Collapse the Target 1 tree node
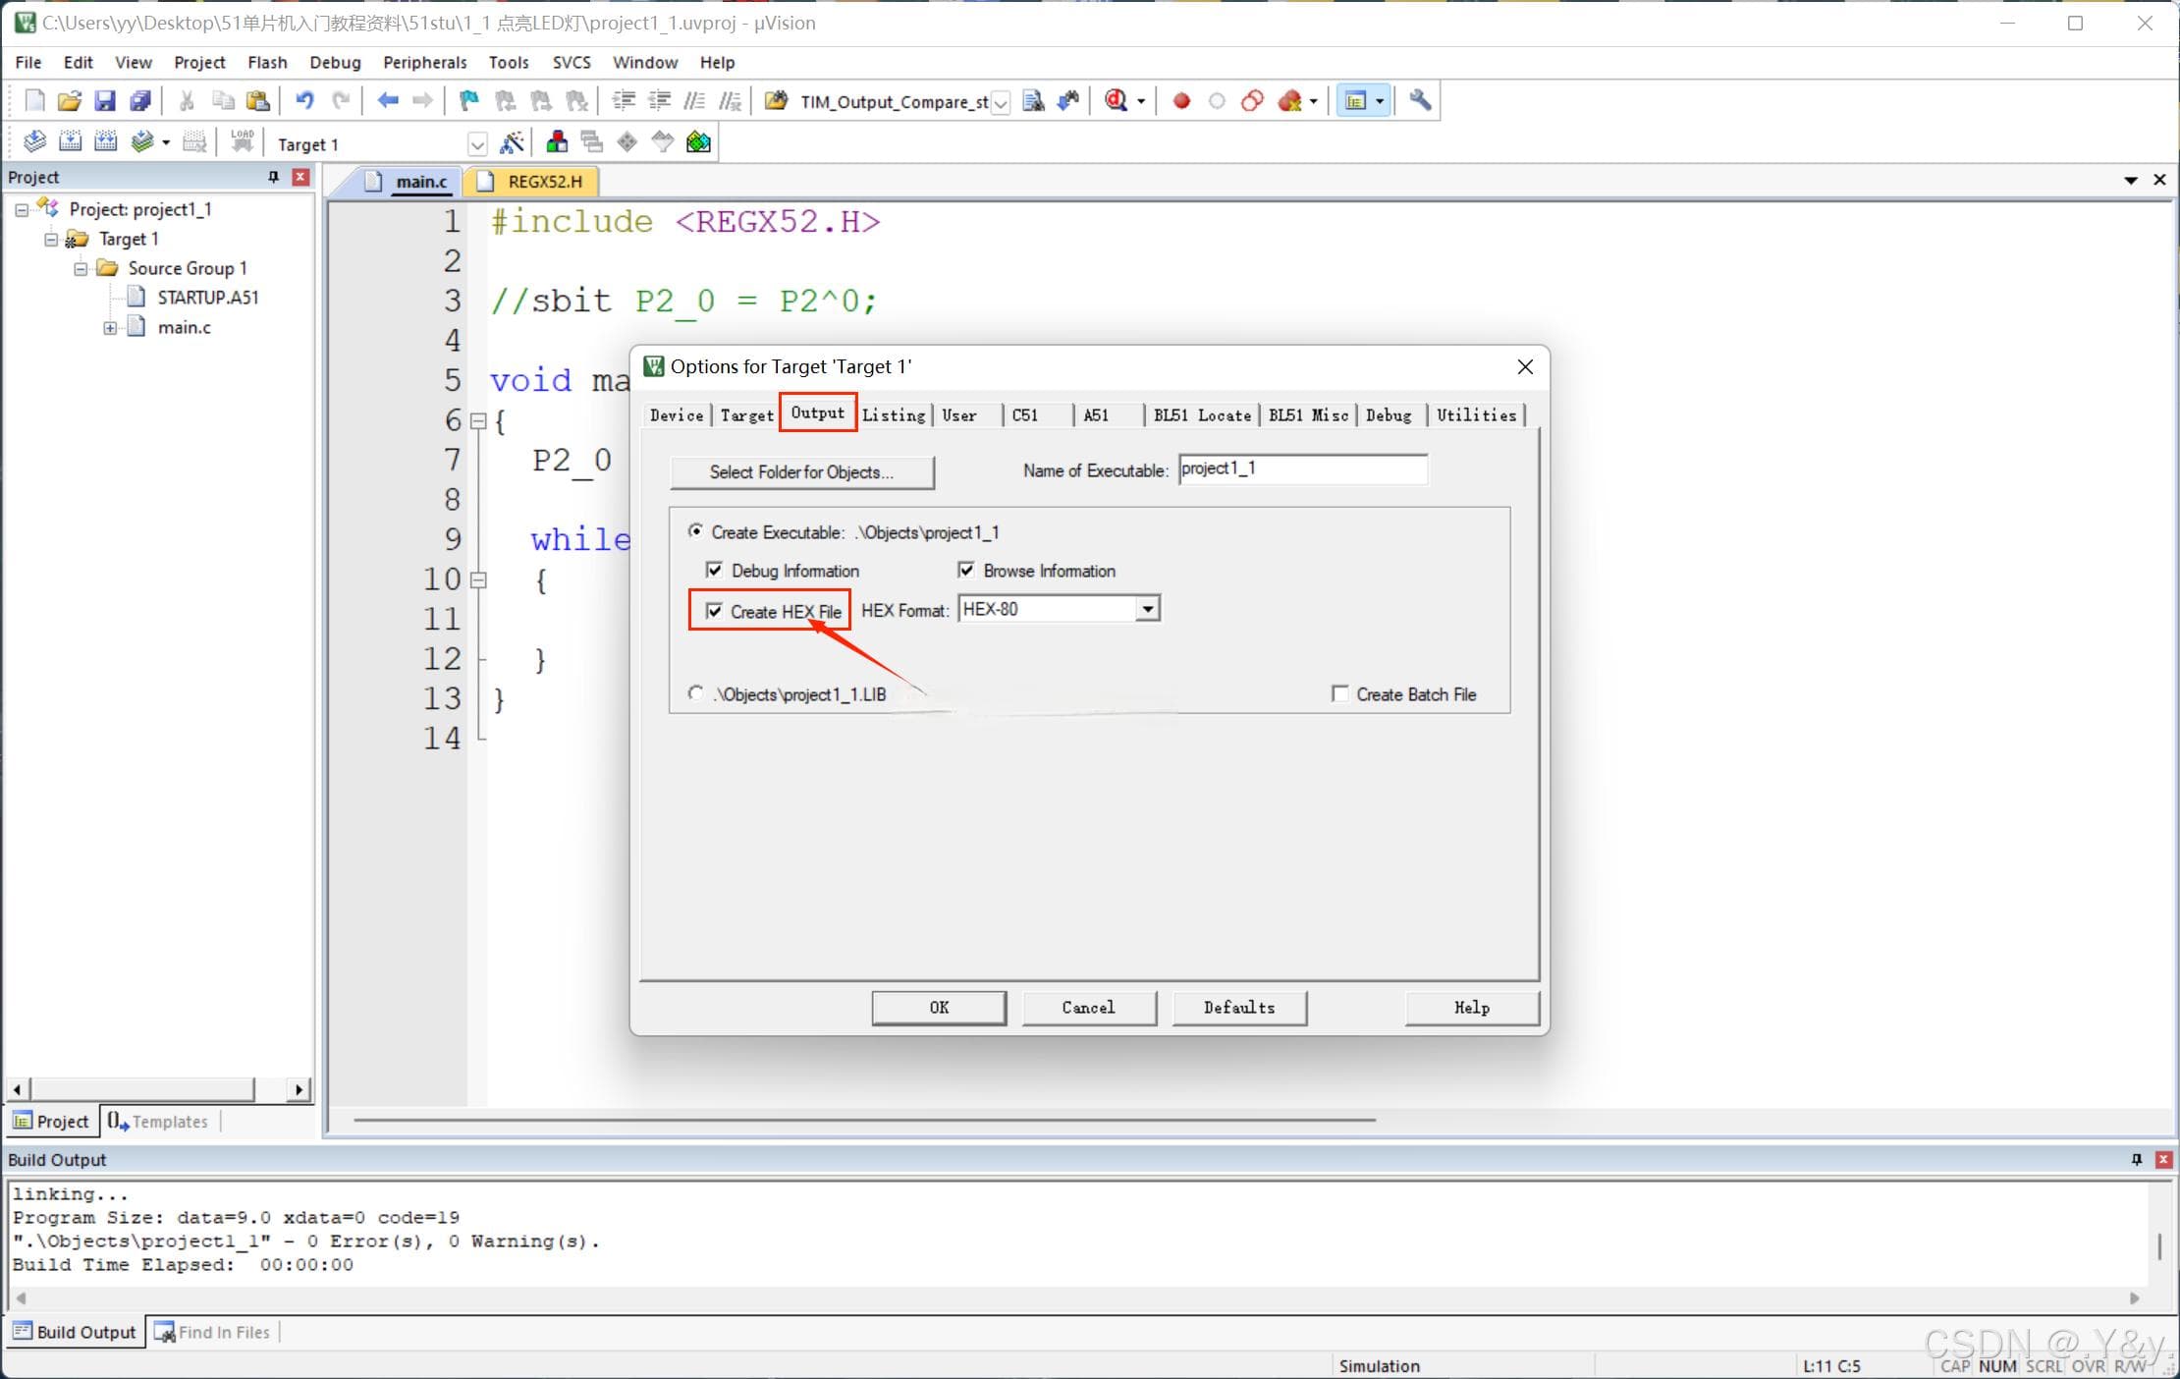Viewport: 2180px width, 1379px height. (50, 239)
